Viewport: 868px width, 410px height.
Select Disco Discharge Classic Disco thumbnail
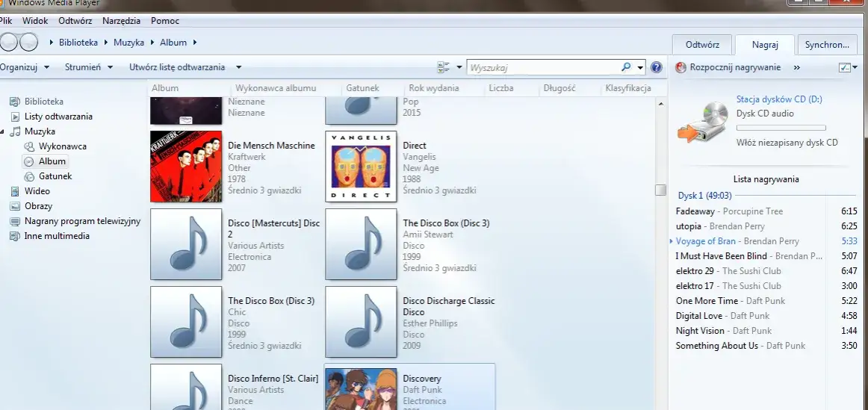pos(361,321)
